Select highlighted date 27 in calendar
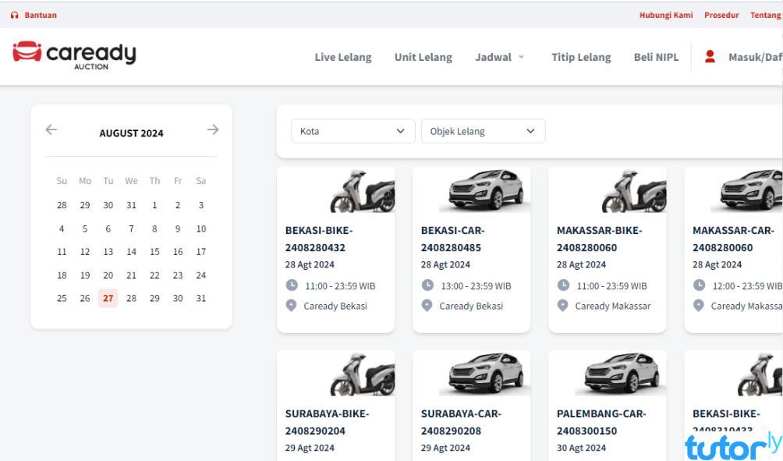The image size is (783, 461). (108, 298)
